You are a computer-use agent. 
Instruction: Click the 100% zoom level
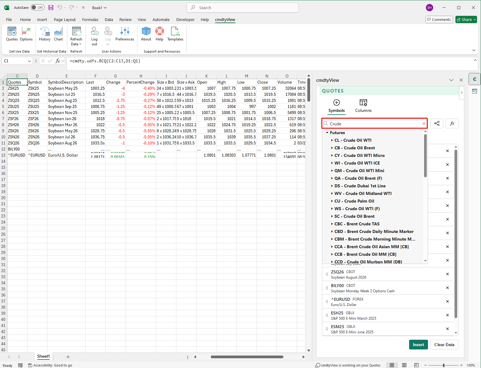pos(471,365)
